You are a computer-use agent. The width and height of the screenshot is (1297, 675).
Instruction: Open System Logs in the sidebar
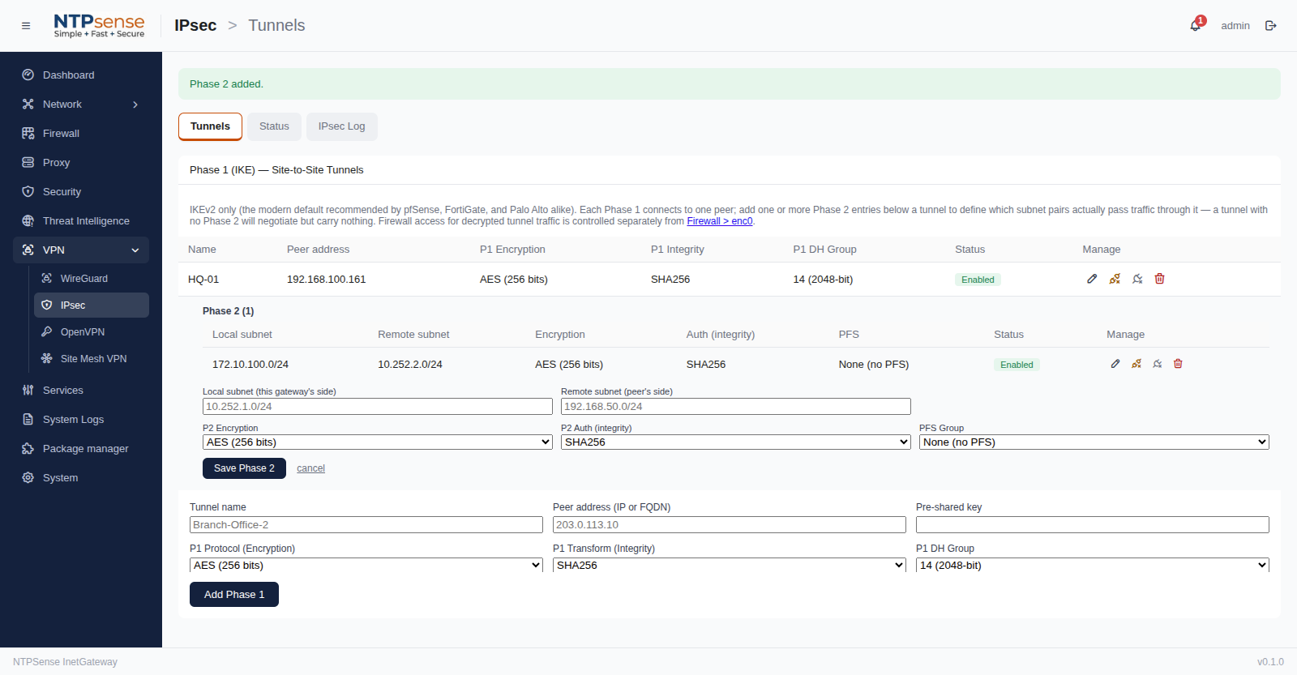click(x=81, y=420)
